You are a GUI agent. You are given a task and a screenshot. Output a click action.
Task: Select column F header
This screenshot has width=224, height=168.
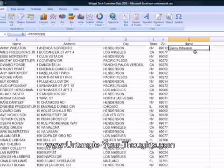163,40
